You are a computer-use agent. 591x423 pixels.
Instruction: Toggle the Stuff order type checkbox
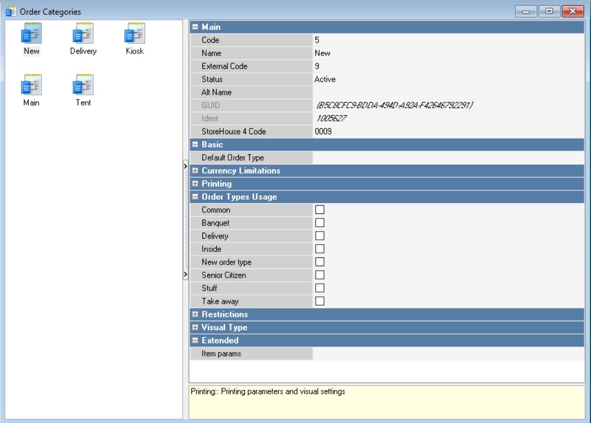coord(320,288)
